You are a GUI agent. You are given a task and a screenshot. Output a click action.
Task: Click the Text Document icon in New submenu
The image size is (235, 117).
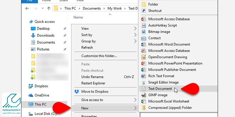tap(144, 89)
